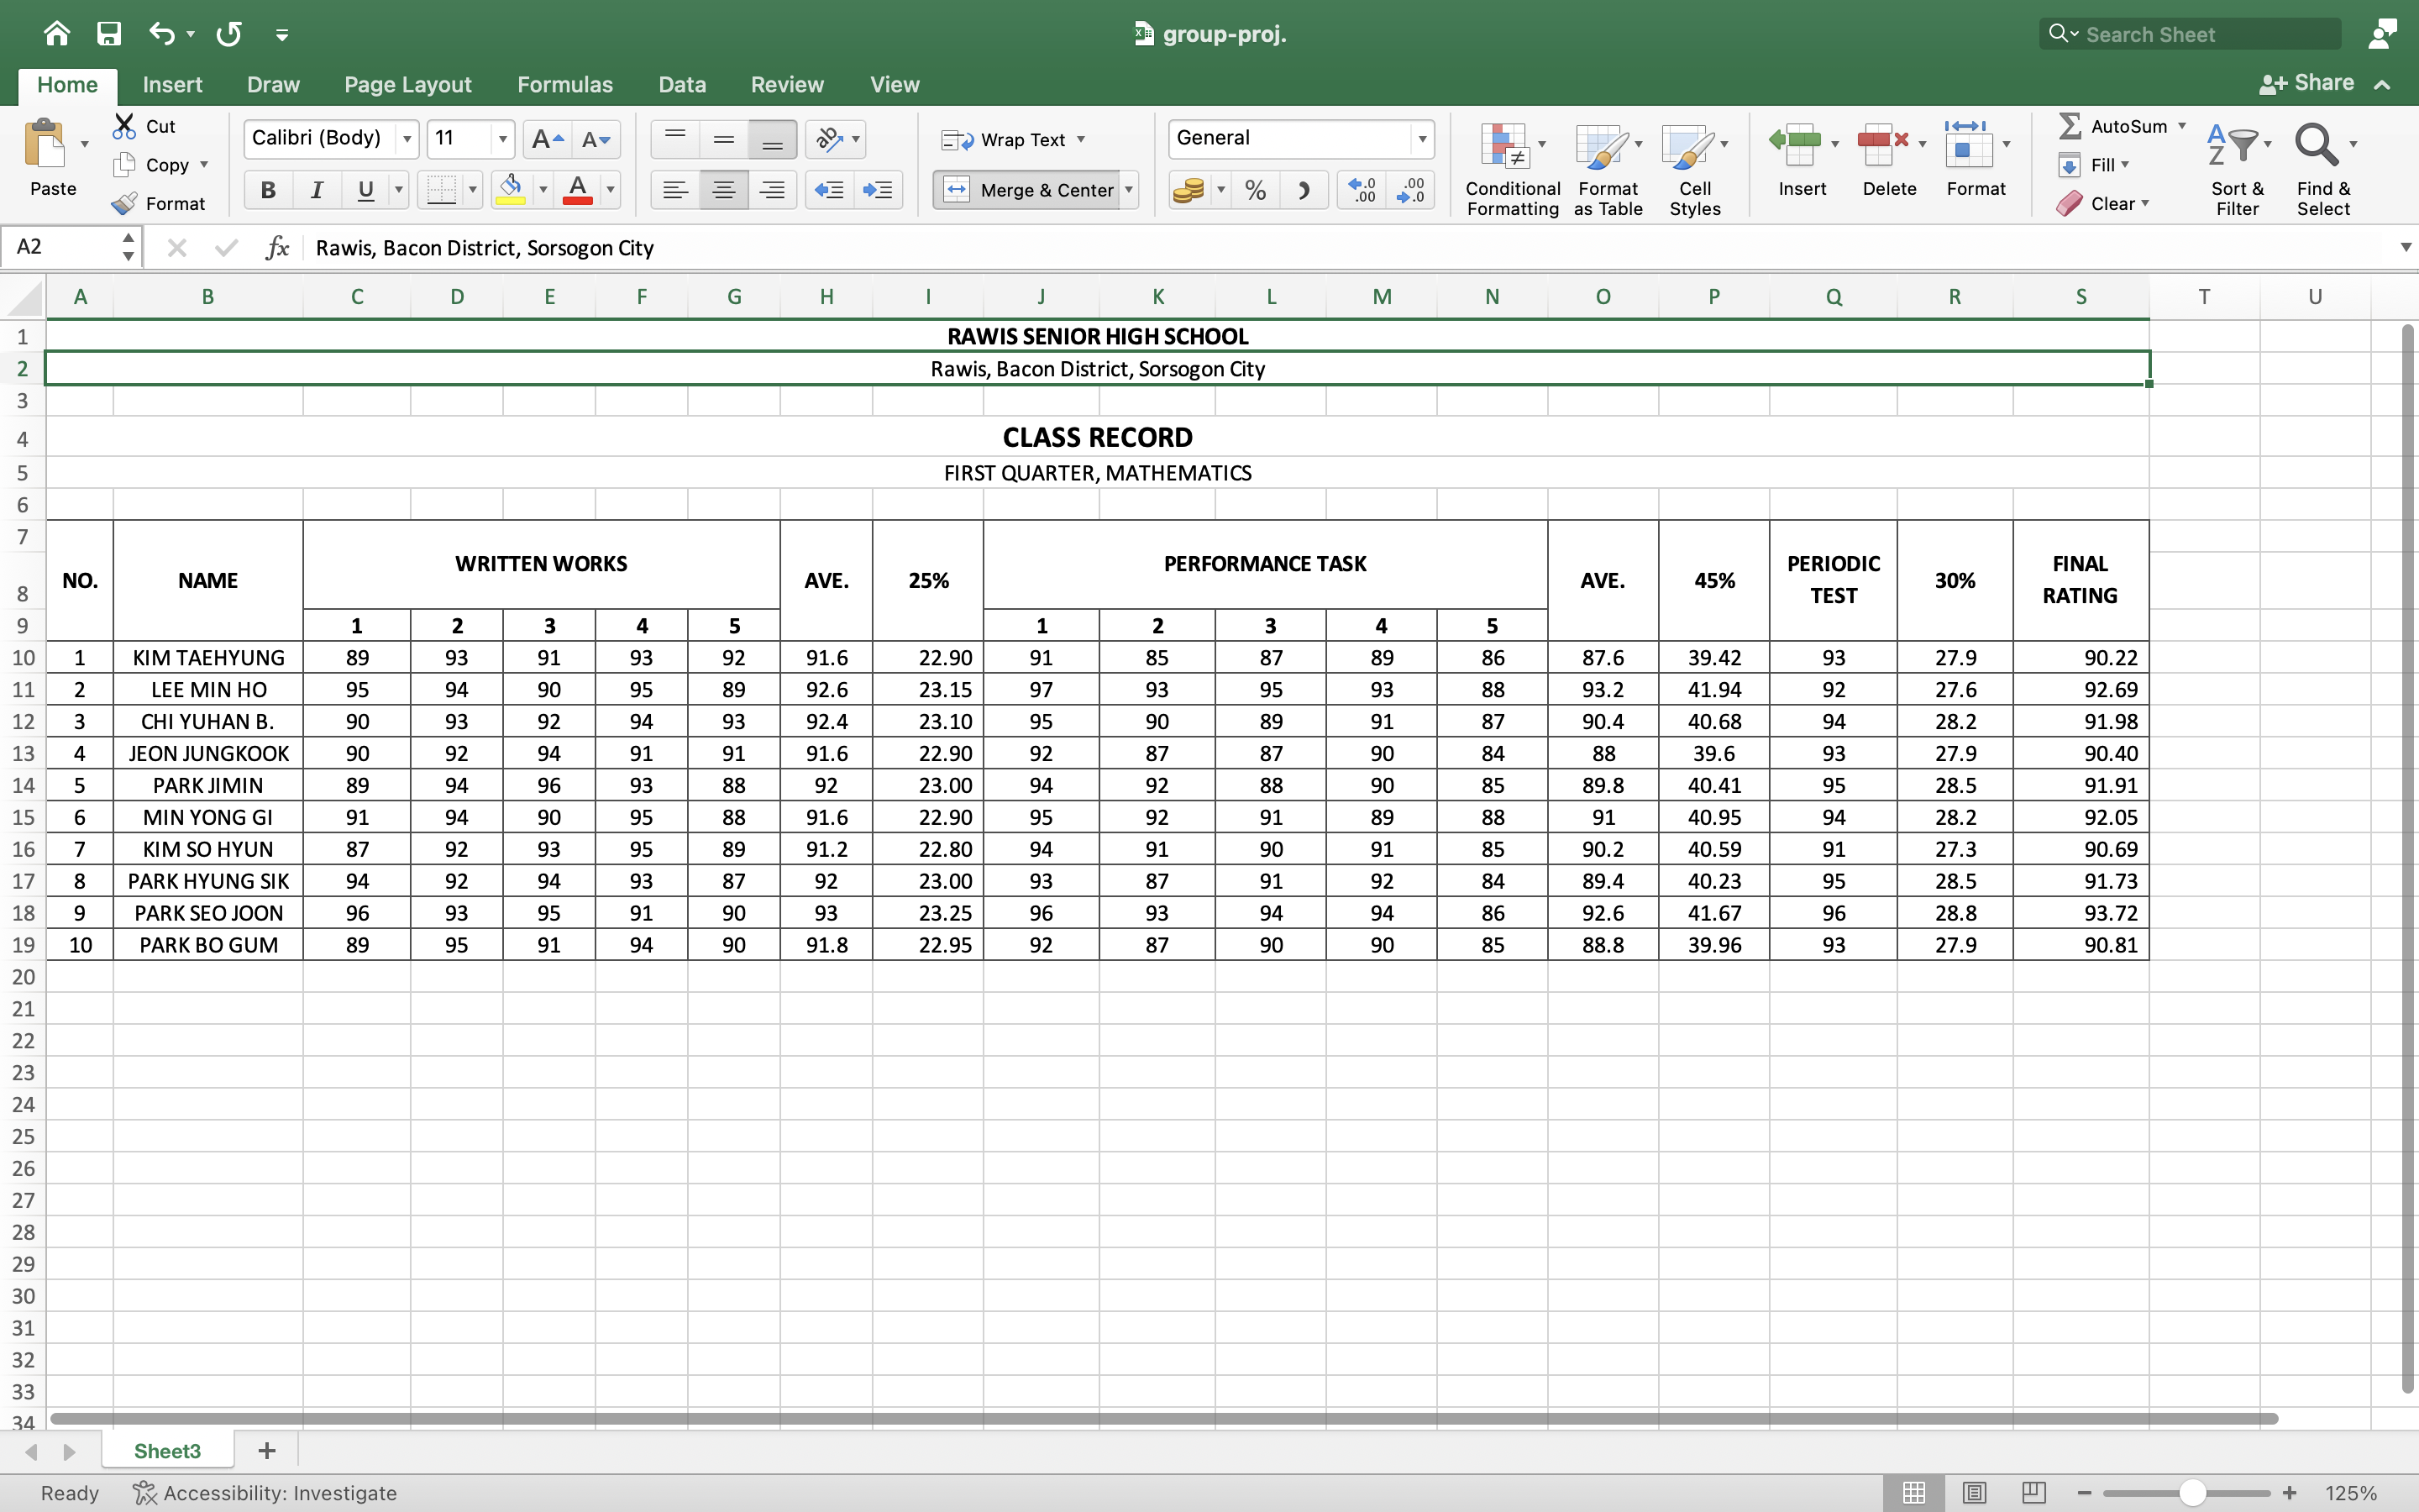Image resolution: width=2419 pixels, height=1512 pixels.
Task: Click the Search Sheet field
Action: point(2189,34)
